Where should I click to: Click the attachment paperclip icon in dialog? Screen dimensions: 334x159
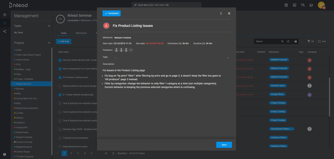(221, 13)
